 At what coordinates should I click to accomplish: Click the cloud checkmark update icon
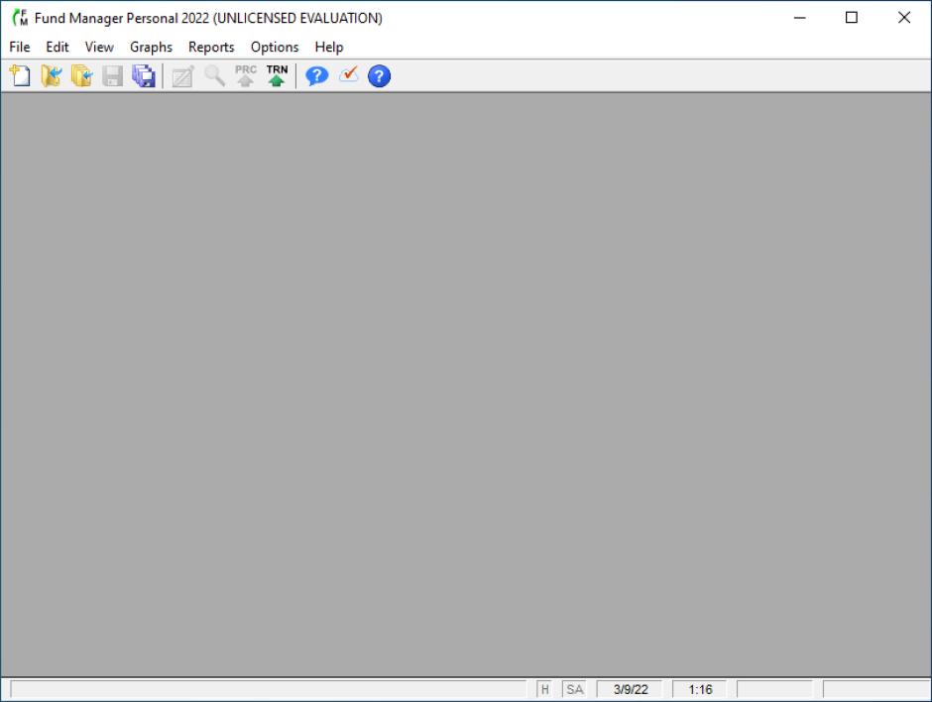348,75
